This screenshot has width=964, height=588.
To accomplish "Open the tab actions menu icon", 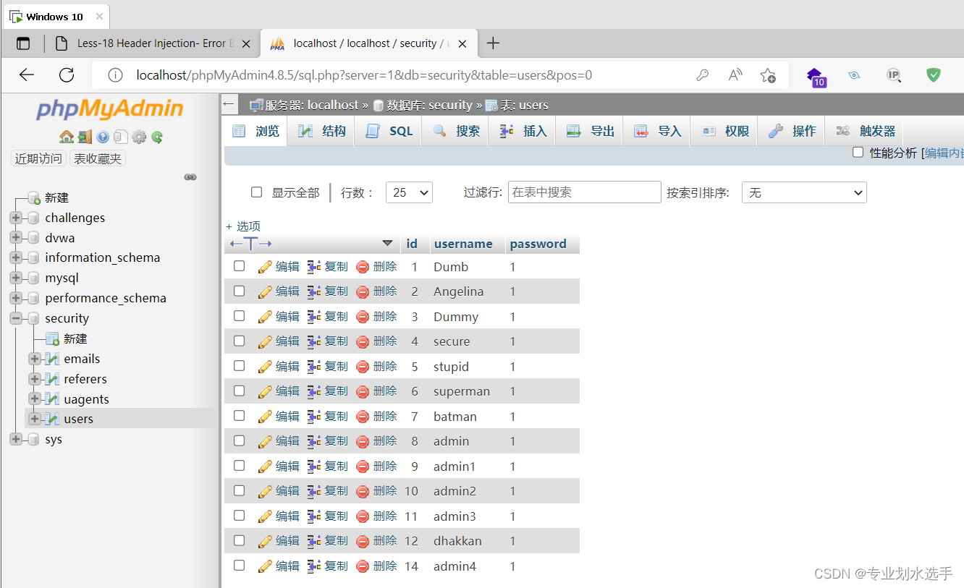I will [23, 43].
